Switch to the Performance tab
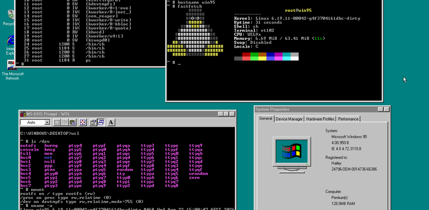Viewport: 429px width, 210px height. pos(348,119)
